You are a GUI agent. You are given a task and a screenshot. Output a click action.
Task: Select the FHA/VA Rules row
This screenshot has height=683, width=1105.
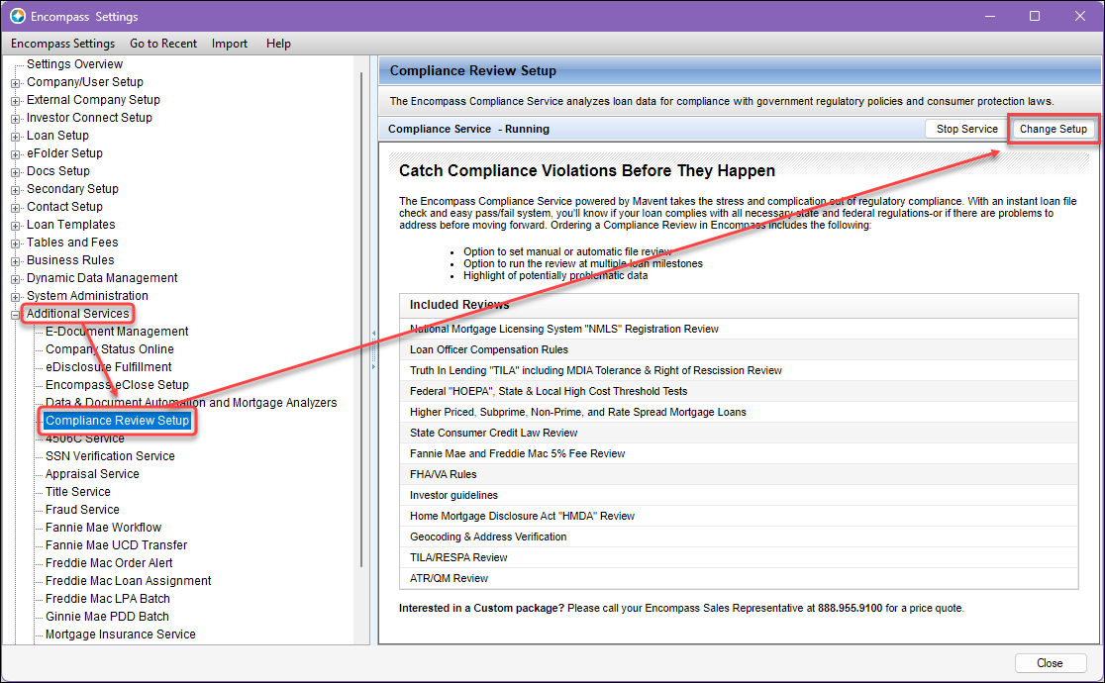(739, 474)
